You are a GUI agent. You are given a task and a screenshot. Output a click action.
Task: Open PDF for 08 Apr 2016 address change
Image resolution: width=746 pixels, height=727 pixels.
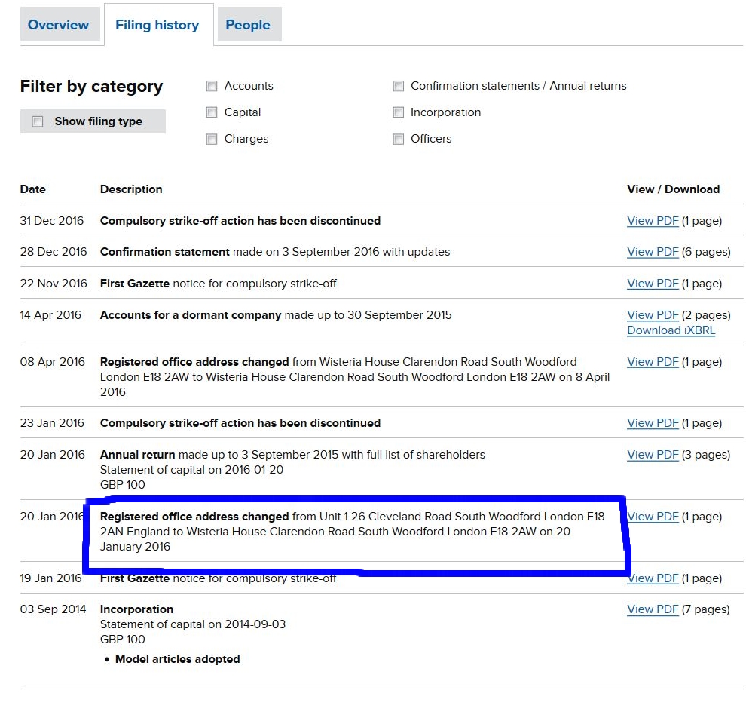[x=653, y=362]
